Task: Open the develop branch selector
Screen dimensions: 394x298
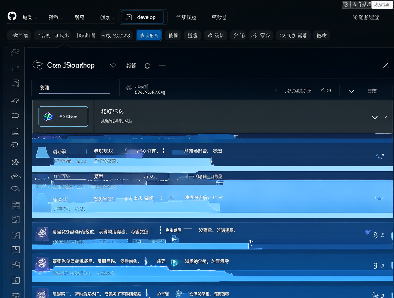Action: pyautogui.click(x=142, y=17)
